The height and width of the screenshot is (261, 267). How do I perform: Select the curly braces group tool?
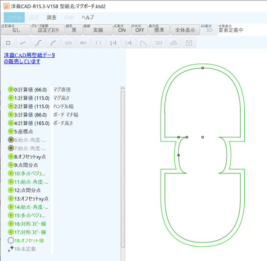click(x=98, y=43)
